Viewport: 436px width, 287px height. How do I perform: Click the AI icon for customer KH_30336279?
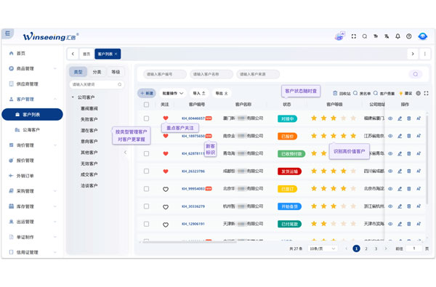419,206
